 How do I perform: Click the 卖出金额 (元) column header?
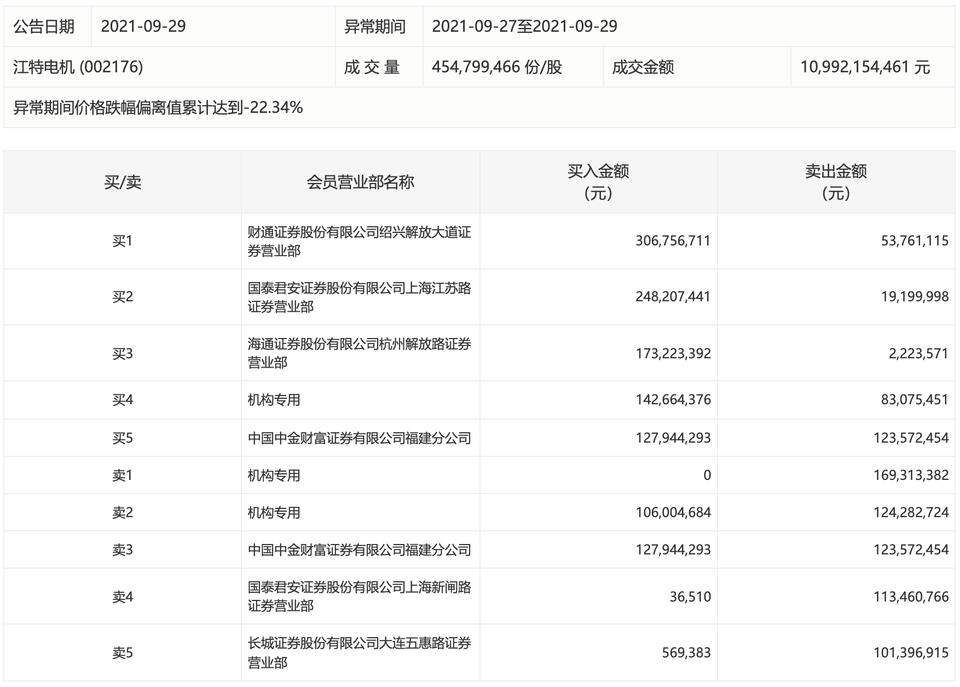(x=836, y=182)
